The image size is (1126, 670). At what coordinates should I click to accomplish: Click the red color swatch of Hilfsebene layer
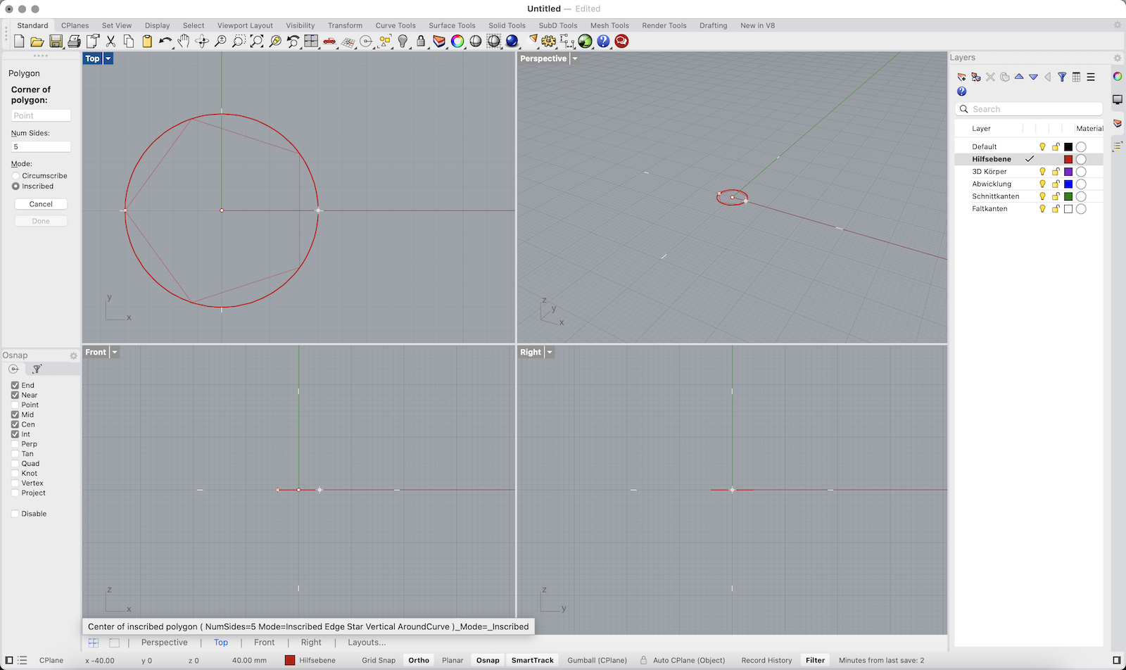1068,160
